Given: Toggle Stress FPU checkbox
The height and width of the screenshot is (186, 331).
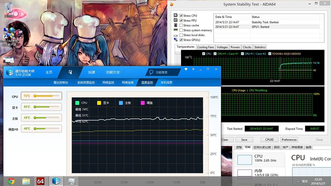Looking at the screenshot, I should [181, 21].
